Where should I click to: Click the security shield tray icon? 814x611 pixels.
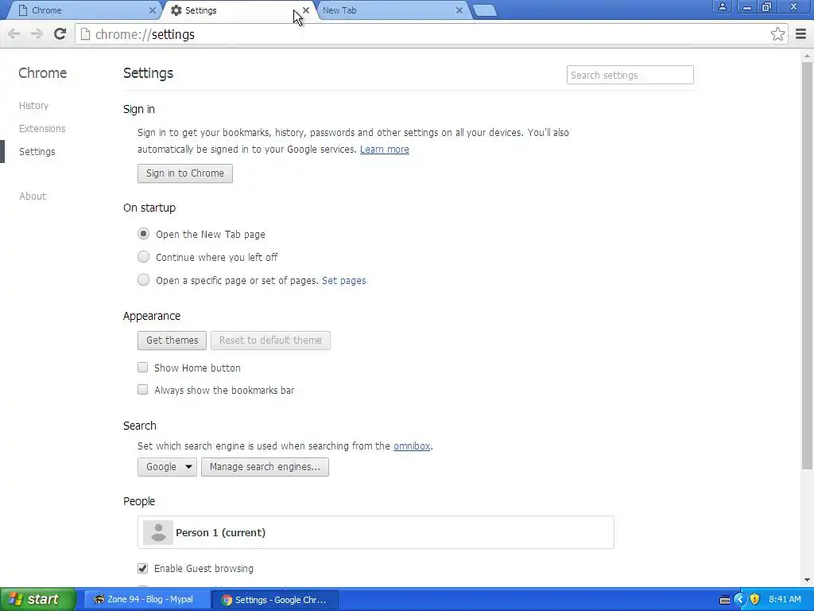pyautogui.click(x=755, y=599)
